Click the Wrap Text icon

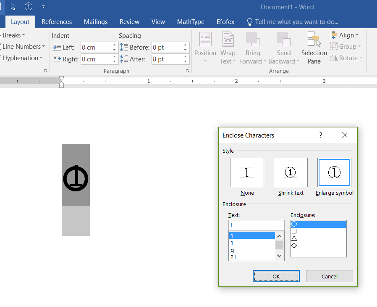pyautogui.click(x=228, y=40)
